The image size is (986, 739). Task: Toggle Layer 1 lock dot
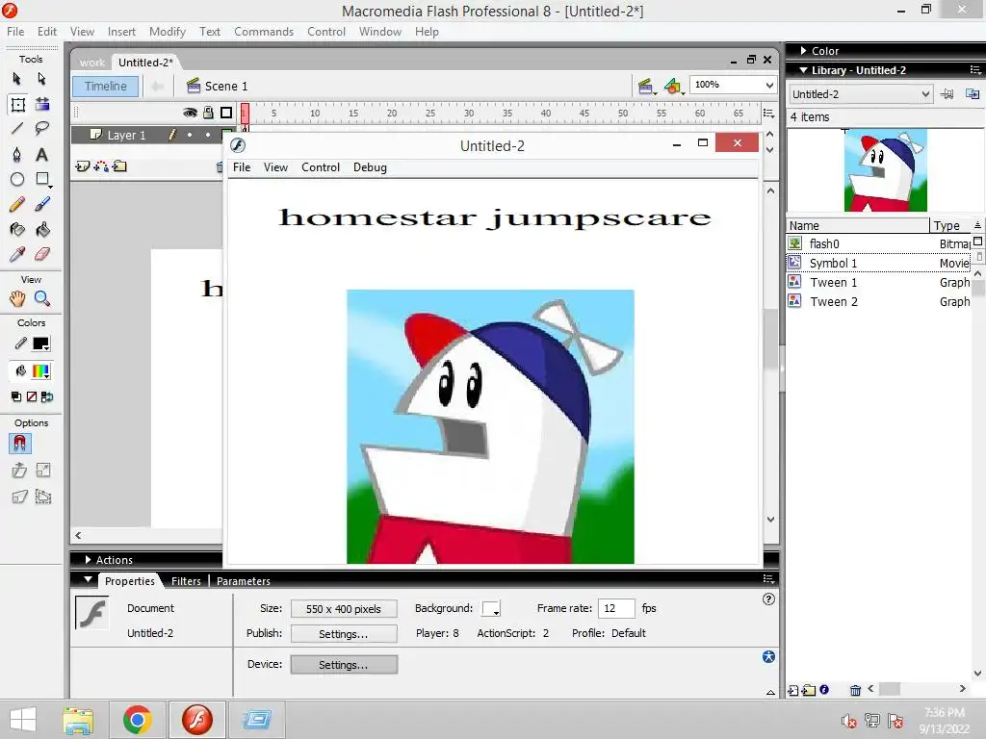point(208,135)
